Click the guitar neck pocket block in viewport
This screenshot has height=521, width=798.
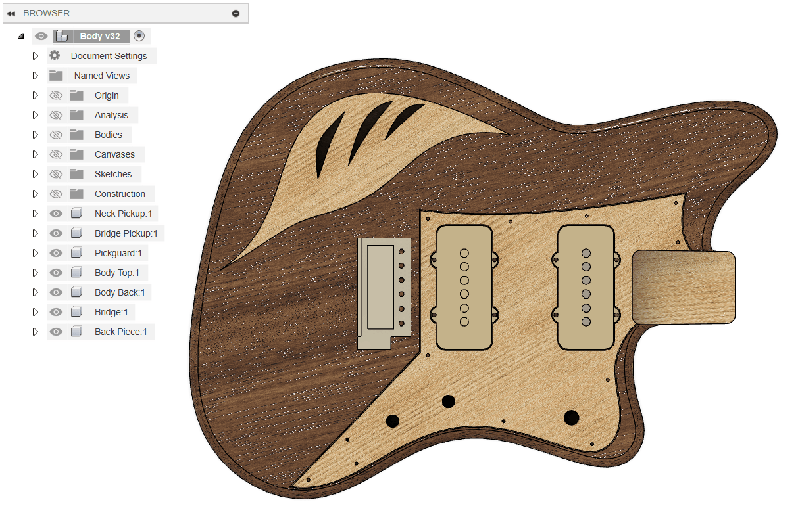pyautogui.click(x=683, y=288)
